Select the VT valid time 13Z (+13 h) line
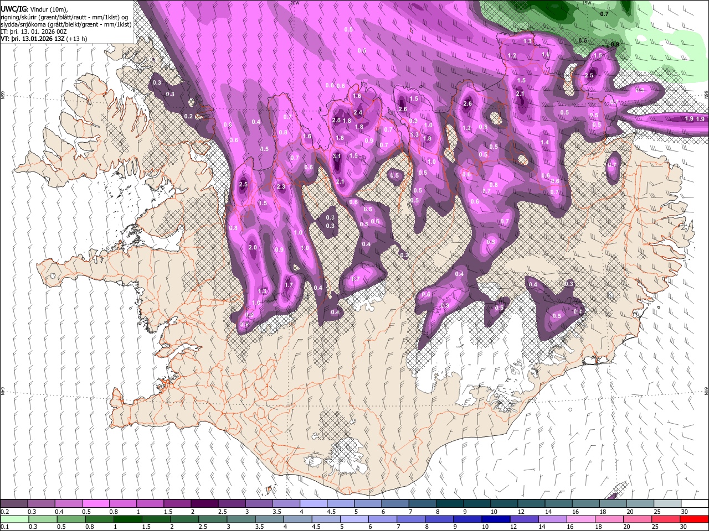This screenshot has width=709, height=531. pos(44,39)
